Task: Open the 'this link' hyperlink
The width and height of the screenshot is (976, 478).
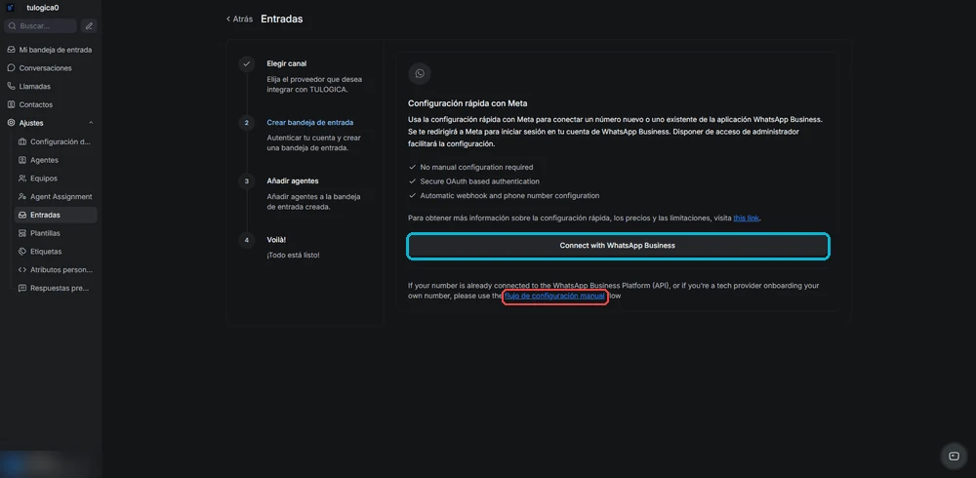Action: click(x=747, y=219)
